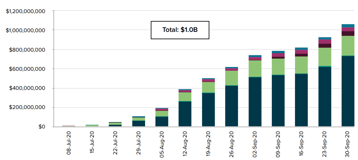Select magenta segment of 02-Sep-20 bar

(255, 59)
